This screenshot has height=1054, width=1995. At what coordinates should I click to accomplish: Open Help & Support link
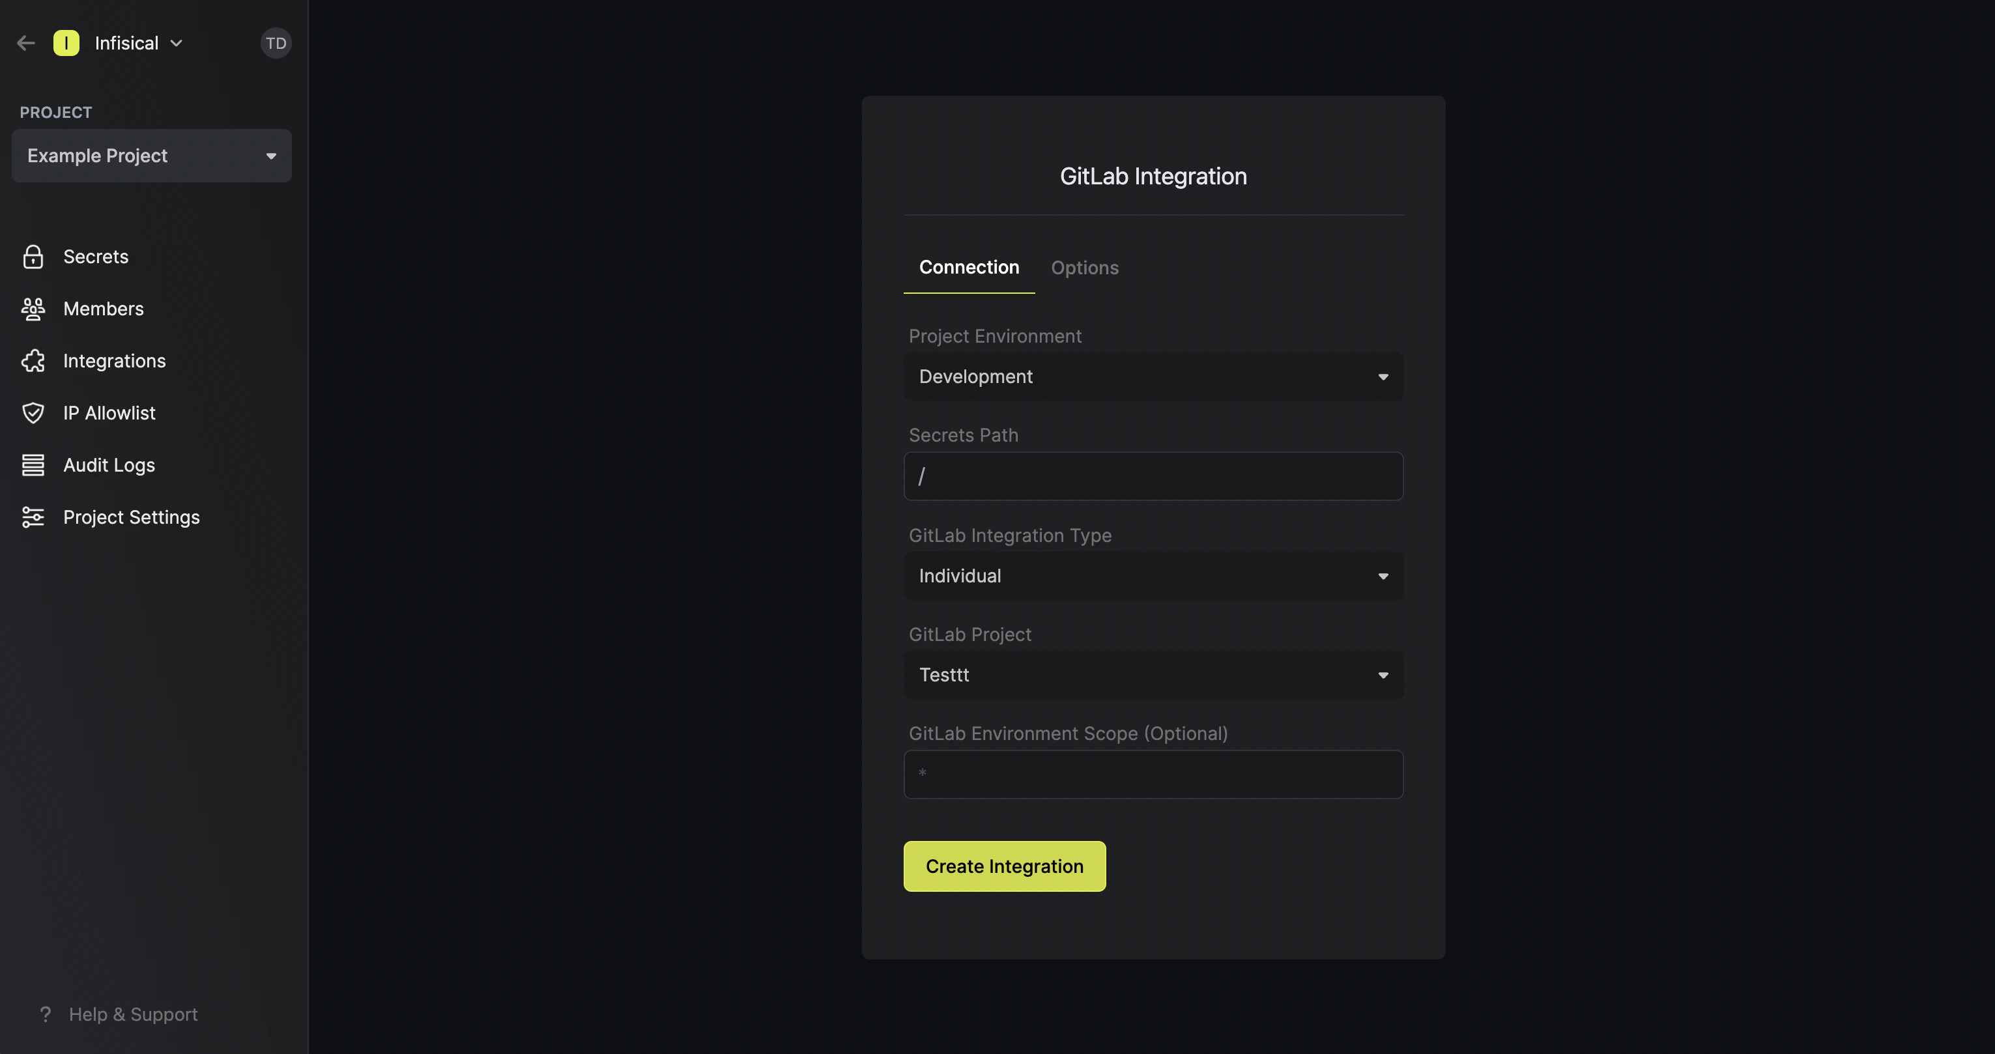coord(133,1014)
